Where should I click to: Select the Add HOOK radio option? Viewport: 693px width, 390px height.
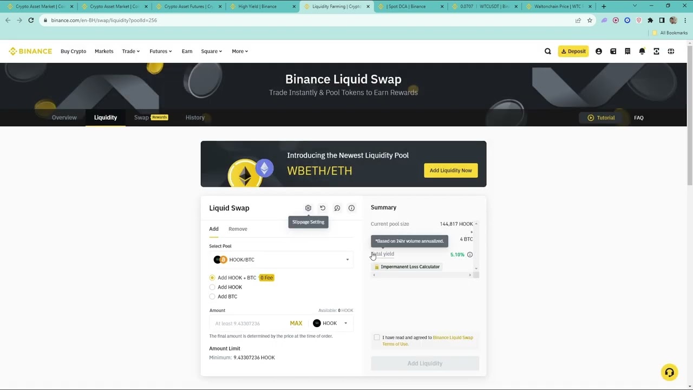(212, 287)
